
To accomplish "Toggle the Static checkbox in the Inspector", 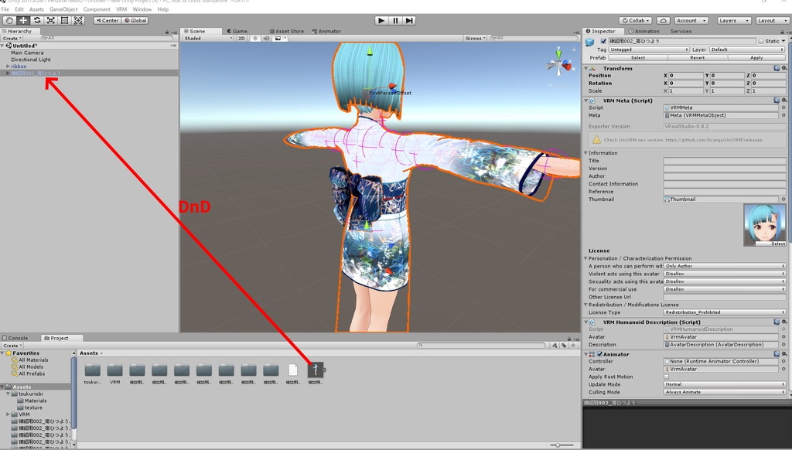I will 761,41.
